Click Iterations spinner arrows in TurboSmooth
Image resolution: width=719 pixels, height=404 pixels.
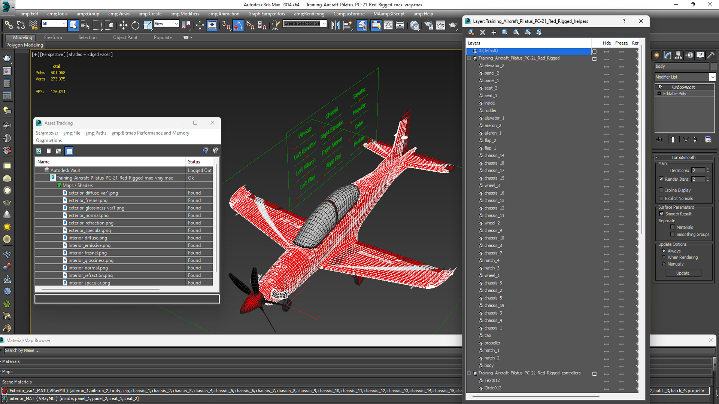[x=708, y=170]
